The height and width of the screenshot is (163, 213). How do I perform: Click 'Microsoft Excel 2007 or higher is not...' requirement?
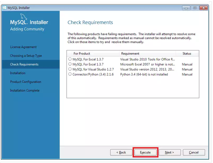tap(147, 64)
